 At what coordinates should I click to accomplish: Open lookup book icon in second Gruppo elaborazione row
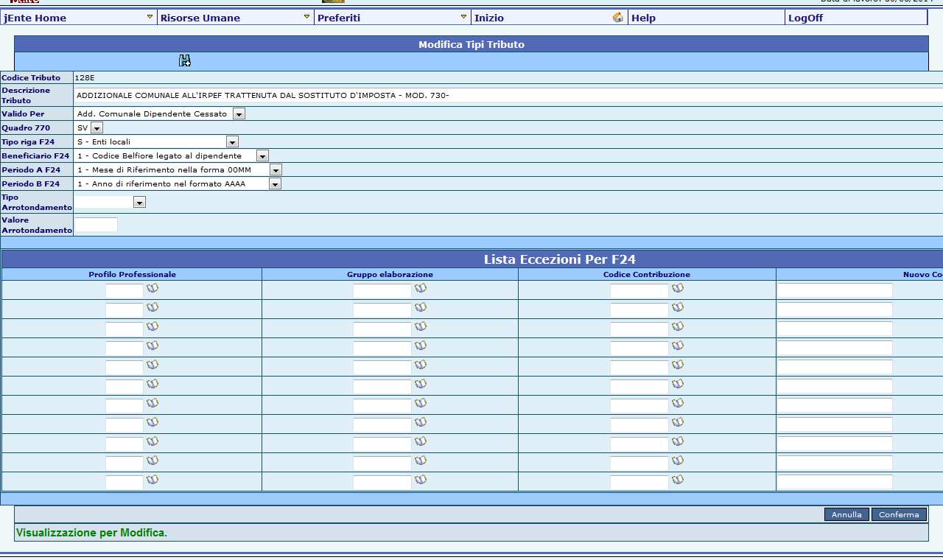coord(421,308)
